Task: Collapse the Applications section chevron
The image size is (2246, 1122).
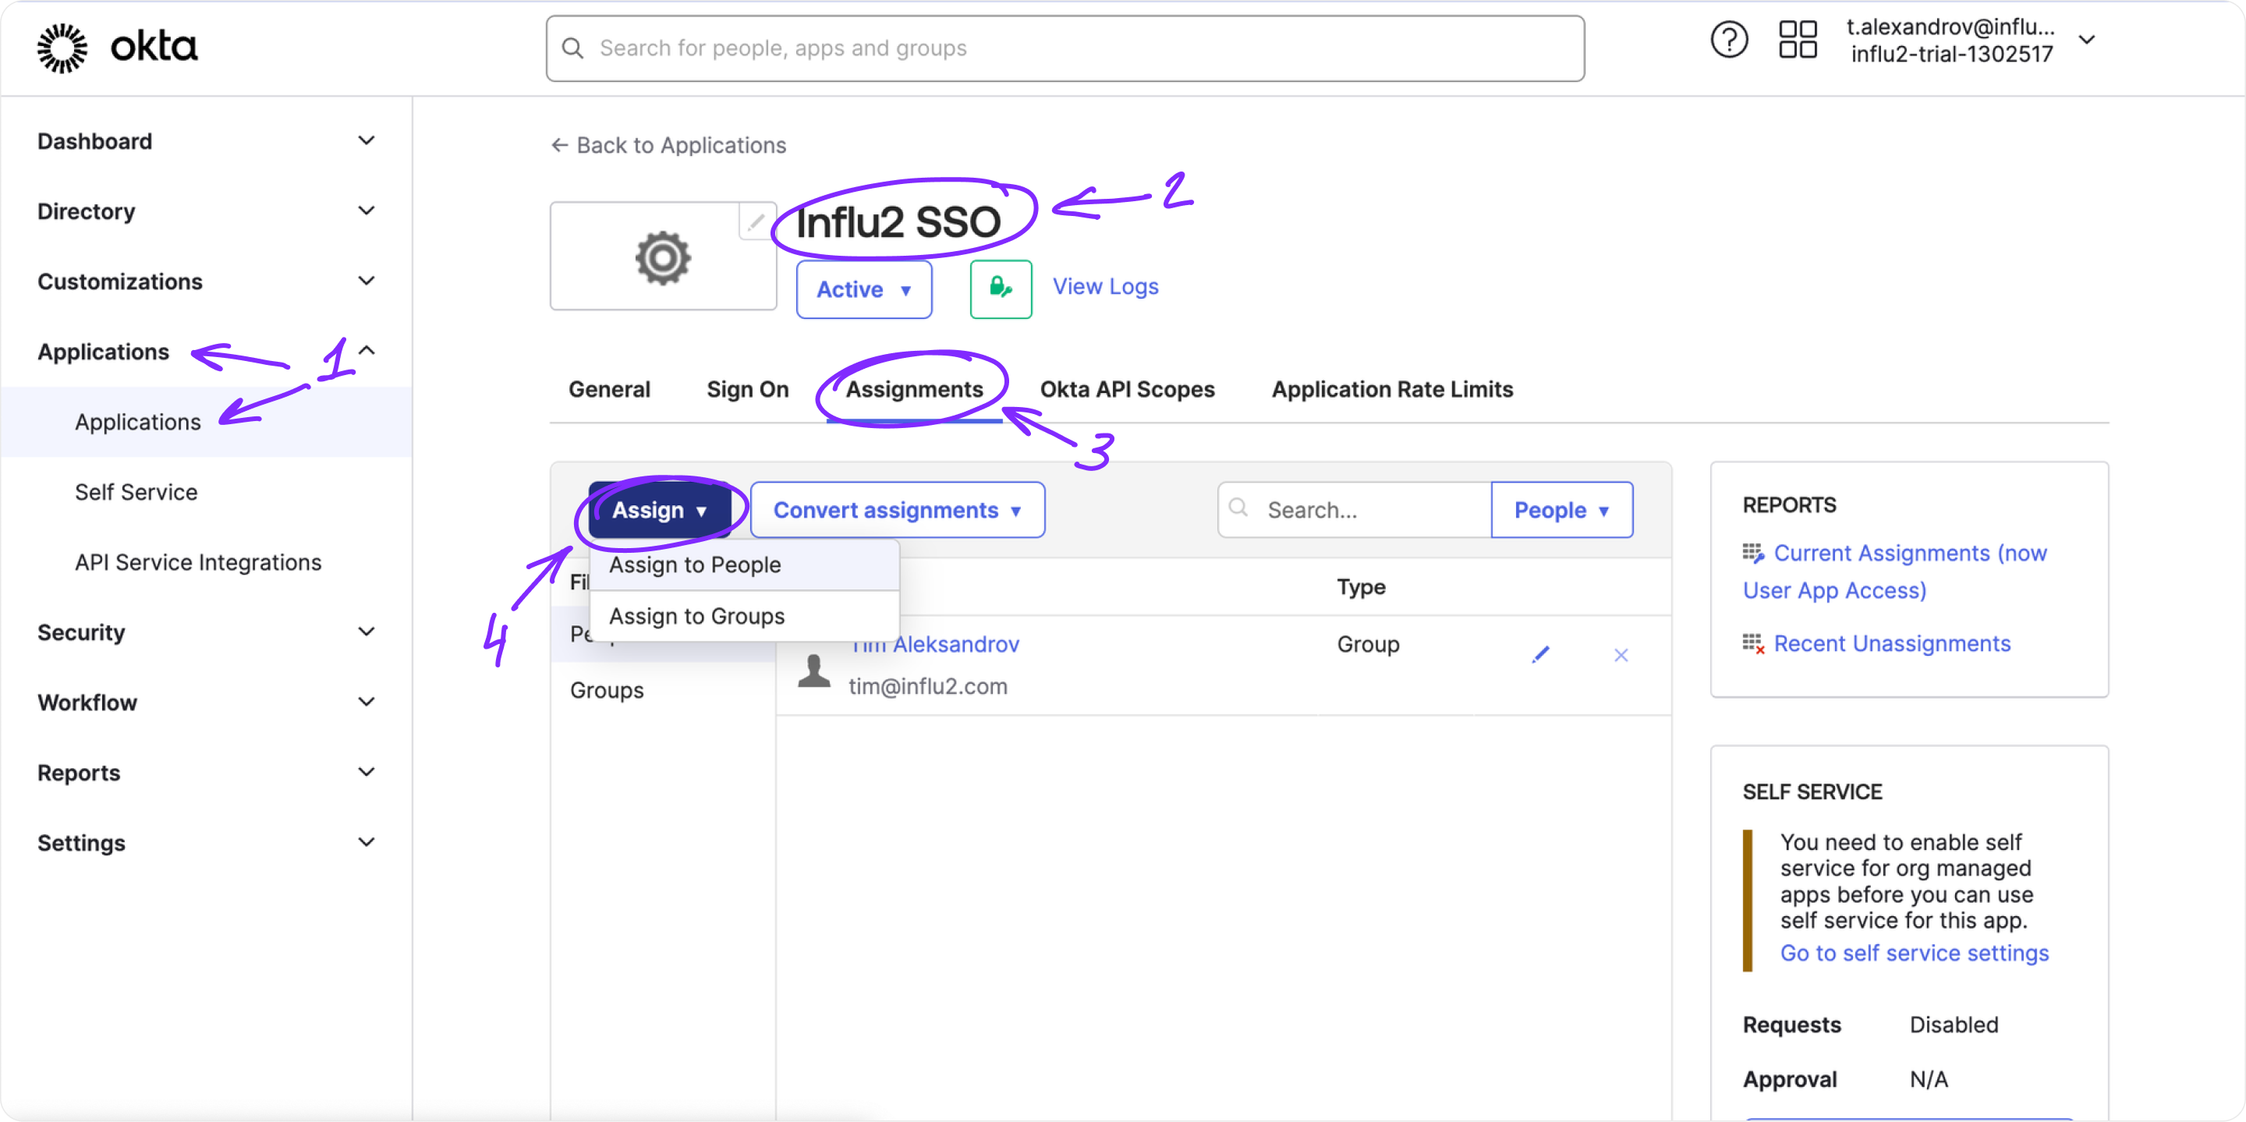Action: 367,350
